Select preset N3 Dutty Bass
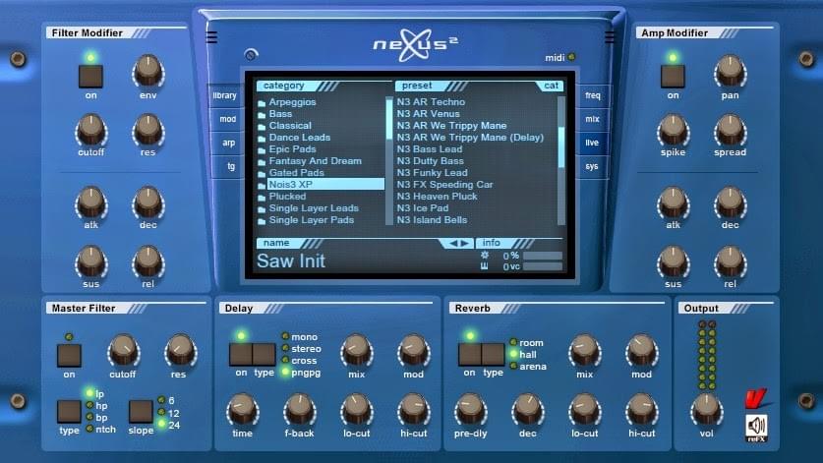The image size is (823, 463). [x=431, y=161]
